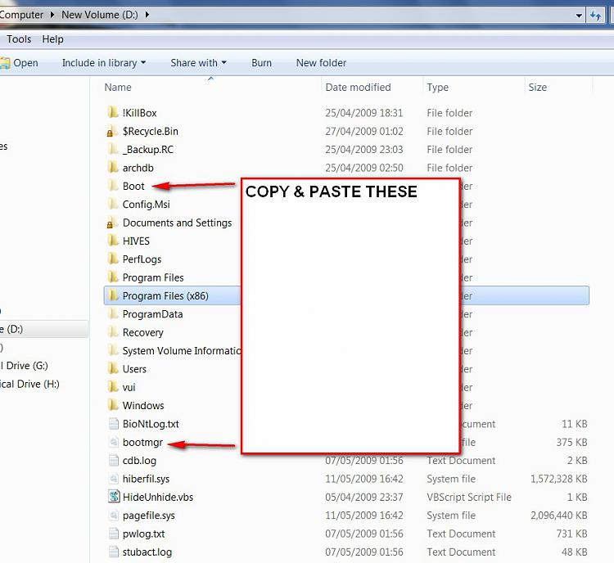Image resolution: width=614 pixels, height=563 pixels.
Task: Select Documents and Settings locked folder icon
Action: click(113, 223)
